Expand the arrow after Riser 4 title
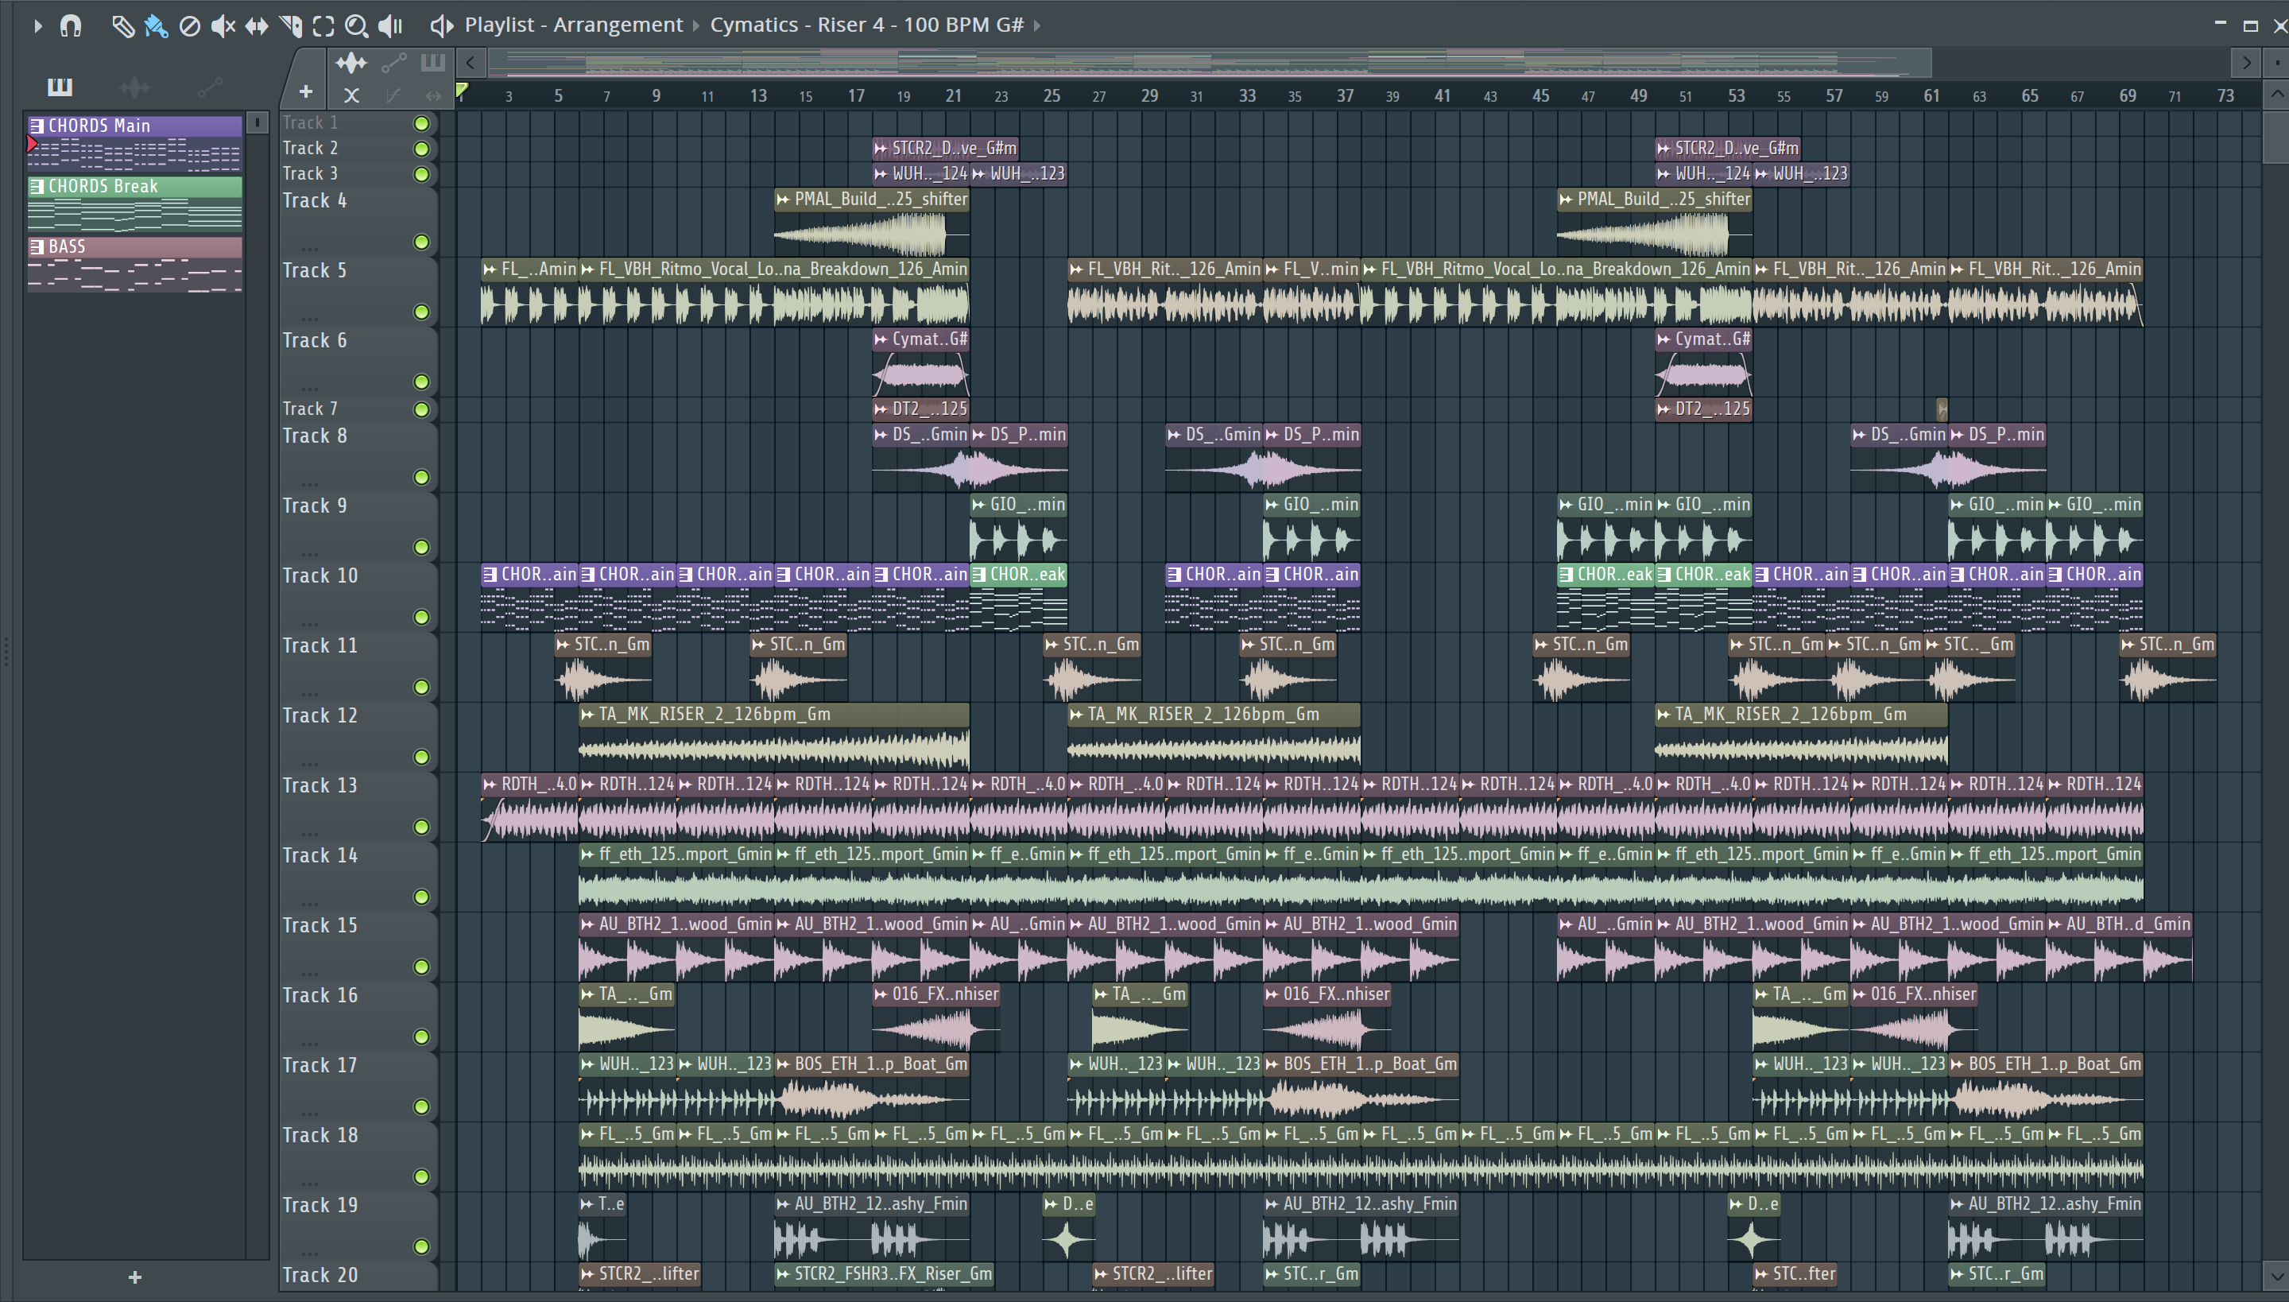This screenshot has width=2289, height=1302. [x=1037, y=25]
